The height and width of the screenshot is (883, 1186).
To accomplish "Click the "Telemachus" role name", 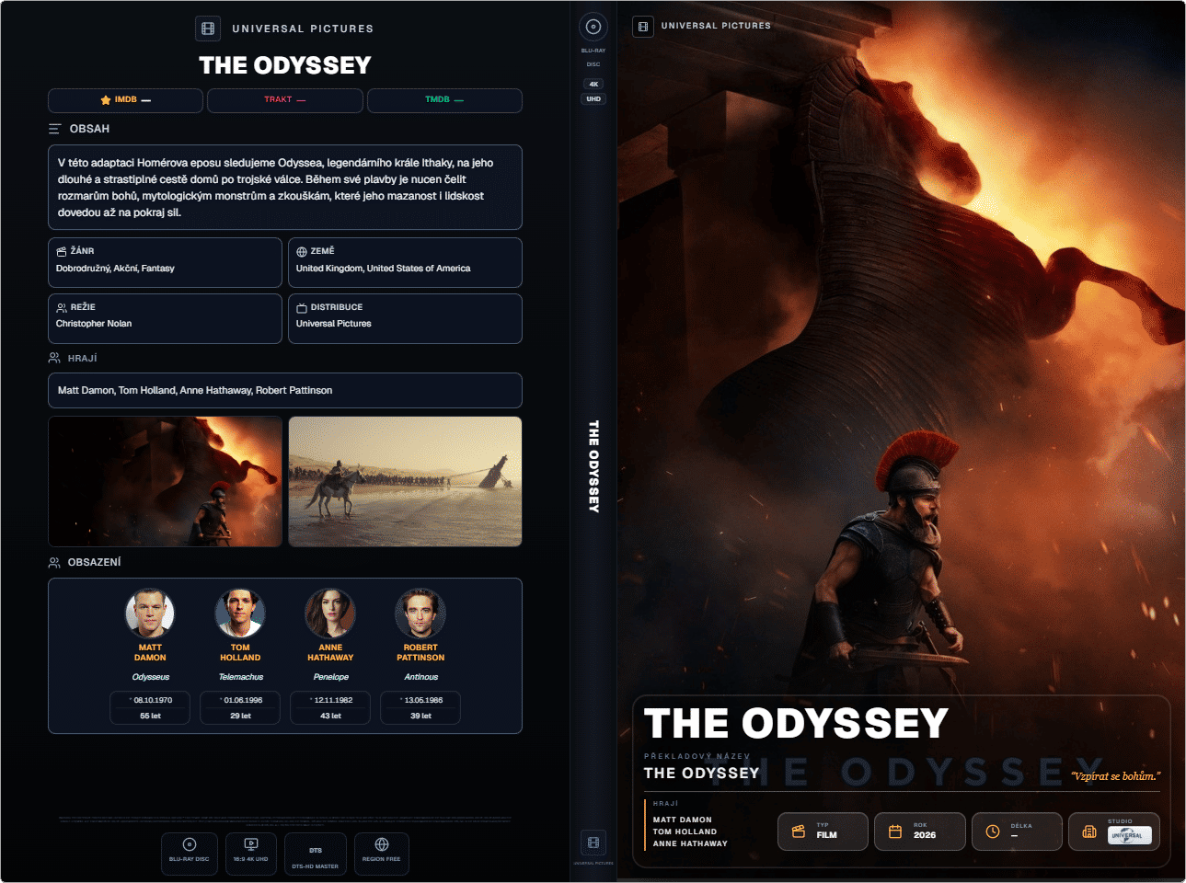I will [241, 677].
